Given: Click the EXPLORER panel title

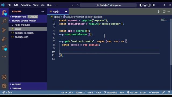Looking at the screenshot, I should 17,11.
